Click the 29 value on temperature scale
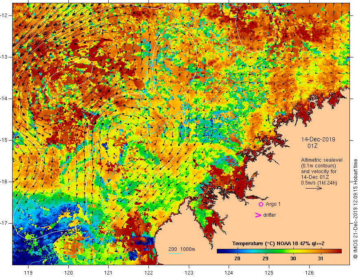This screenshot has width=358, height=277. pyautogui.click(x=265, y=259)
